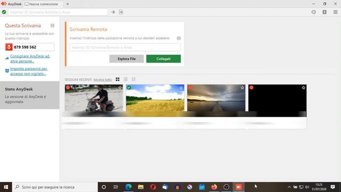Open File Explorer from taskbar

coord(141,187)
